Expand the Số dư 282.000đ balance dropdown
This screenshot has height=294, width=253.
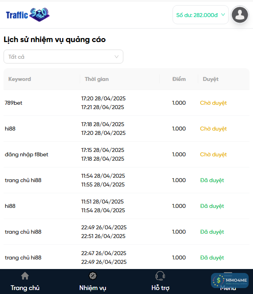tap(200, 15)
